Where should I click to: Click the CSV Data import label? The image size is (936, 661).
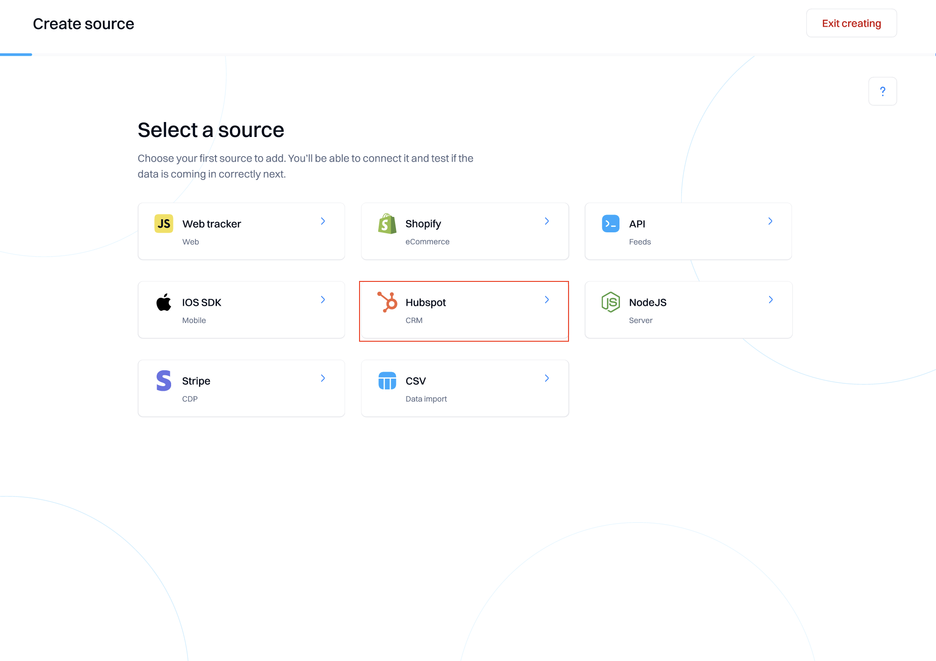coord(426,399)
